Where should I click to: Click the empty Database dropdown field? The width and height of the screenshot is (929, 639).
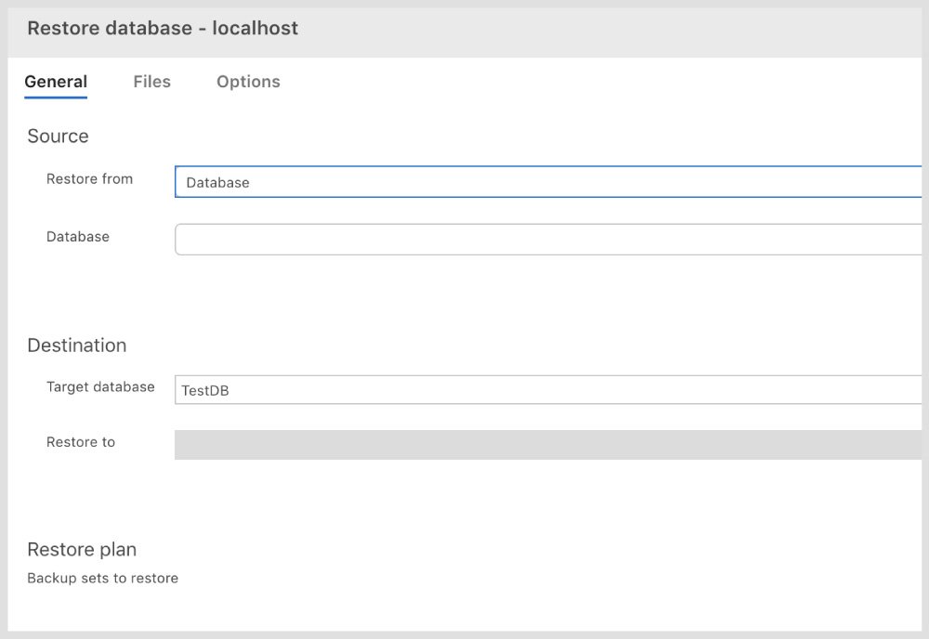pos(548,239)
